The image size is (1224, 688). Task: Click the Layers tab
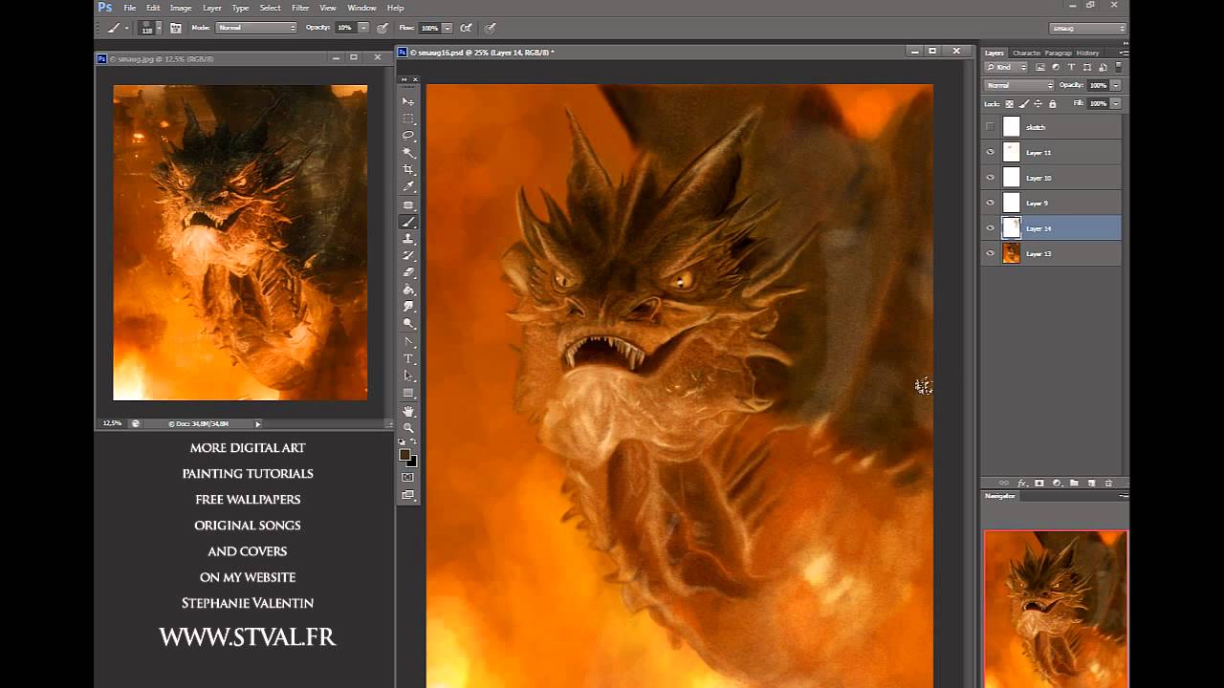[994, 53]
